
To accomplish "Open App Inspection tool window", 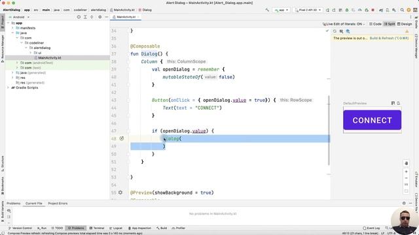I will pos(139,228).
